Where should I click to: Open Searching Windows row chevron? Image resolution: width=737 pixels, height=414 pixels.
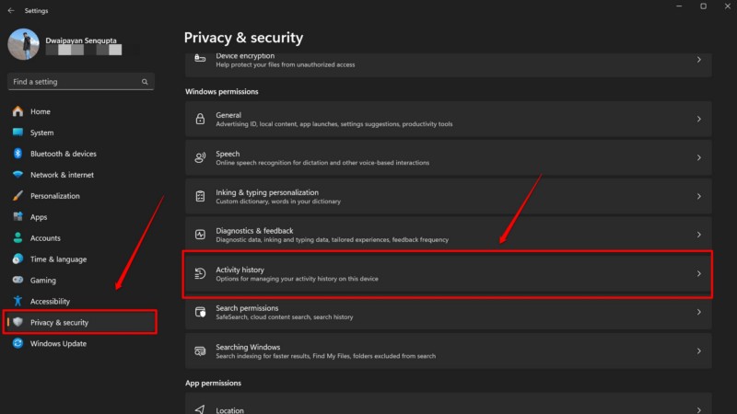pos(698,351)
